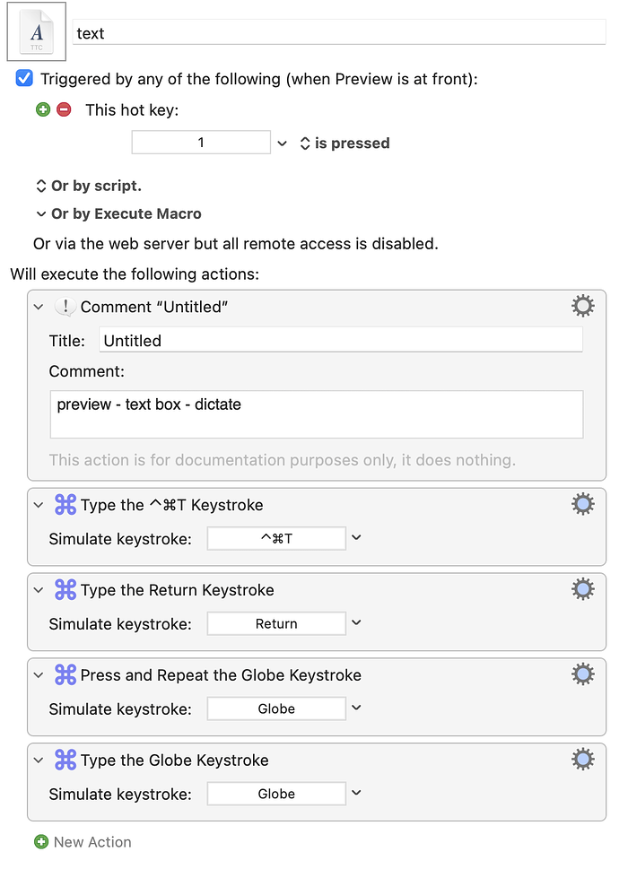Screen dimensions: 619x869
Task: Add a new trigger with green plus
Action: click(x=43, y=109)
